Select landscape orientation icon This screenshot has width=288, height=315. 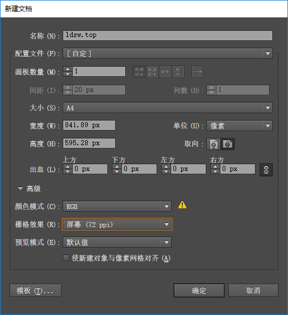228,144
